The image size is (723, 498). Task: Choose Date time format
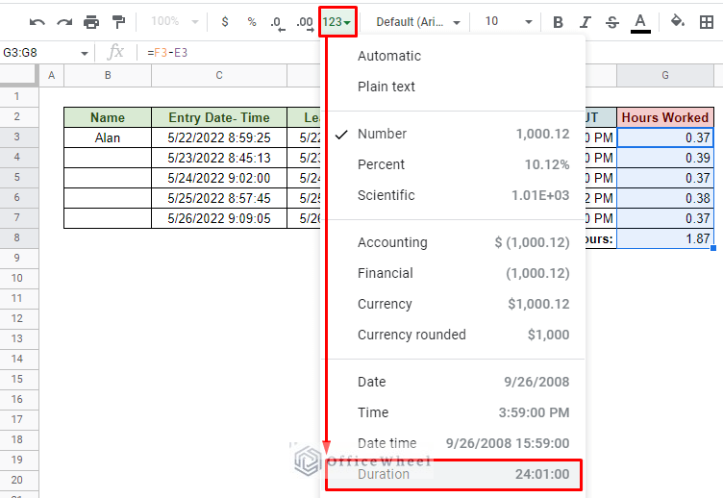pos(453,443)
